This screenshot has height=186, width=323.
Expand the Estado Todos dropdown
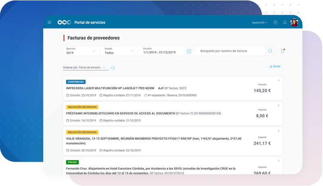pos(119,51)
